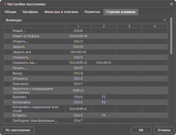Click the empty column 3 cell of Вырезать
This screenshot has height=135, width=176.
[x=129, y=97]
